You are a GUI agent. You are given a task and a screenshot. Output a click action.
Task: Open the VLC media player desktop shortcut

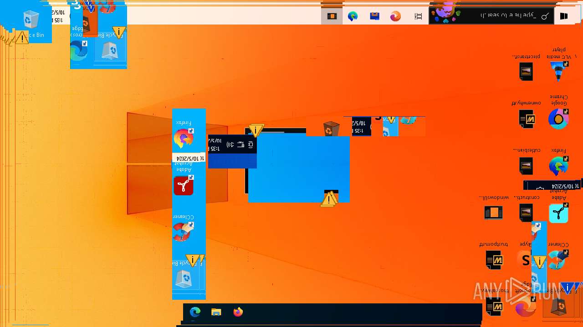558,71
